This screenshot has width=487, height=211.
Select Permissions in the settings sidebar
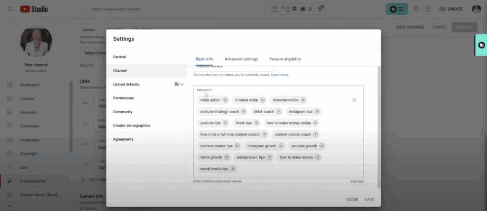(x=123, y=98)
